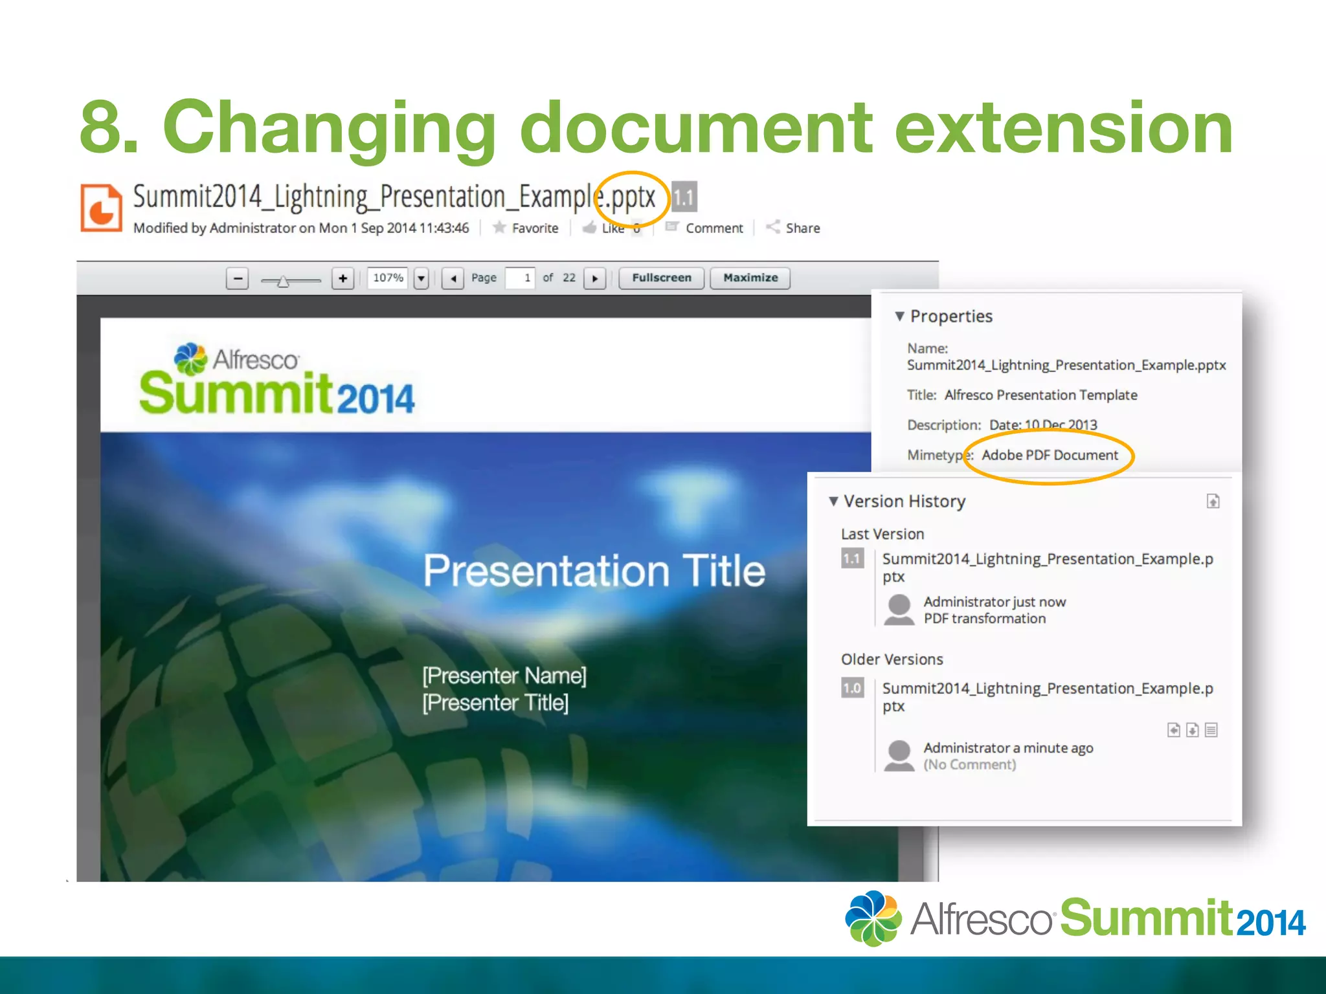Open the Last Version 1.1 file name

point(1048,568)
